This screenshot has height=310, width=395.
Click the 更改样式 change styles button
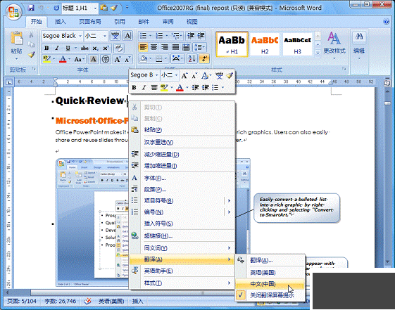(334, 46)
